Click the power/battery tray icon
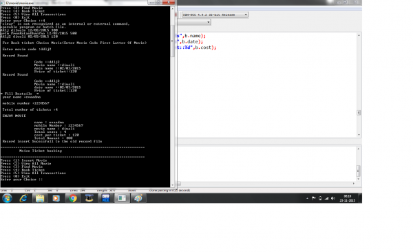The height and width of the screenshot is (252, 413). pos(320,198)
